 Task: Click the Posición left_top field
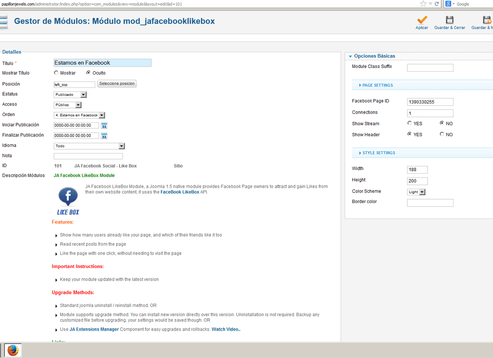pyautogui.click(x=74, y=85)
